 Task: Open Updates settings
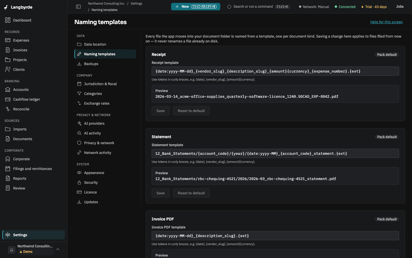(x=105, y=202)
